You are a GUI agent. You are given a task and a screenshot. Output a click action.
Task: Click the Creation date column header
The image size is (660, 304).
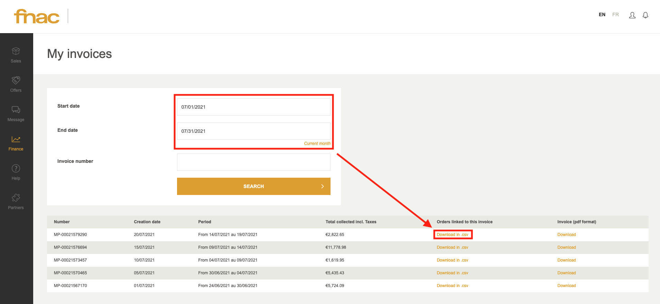coord(147,222)
